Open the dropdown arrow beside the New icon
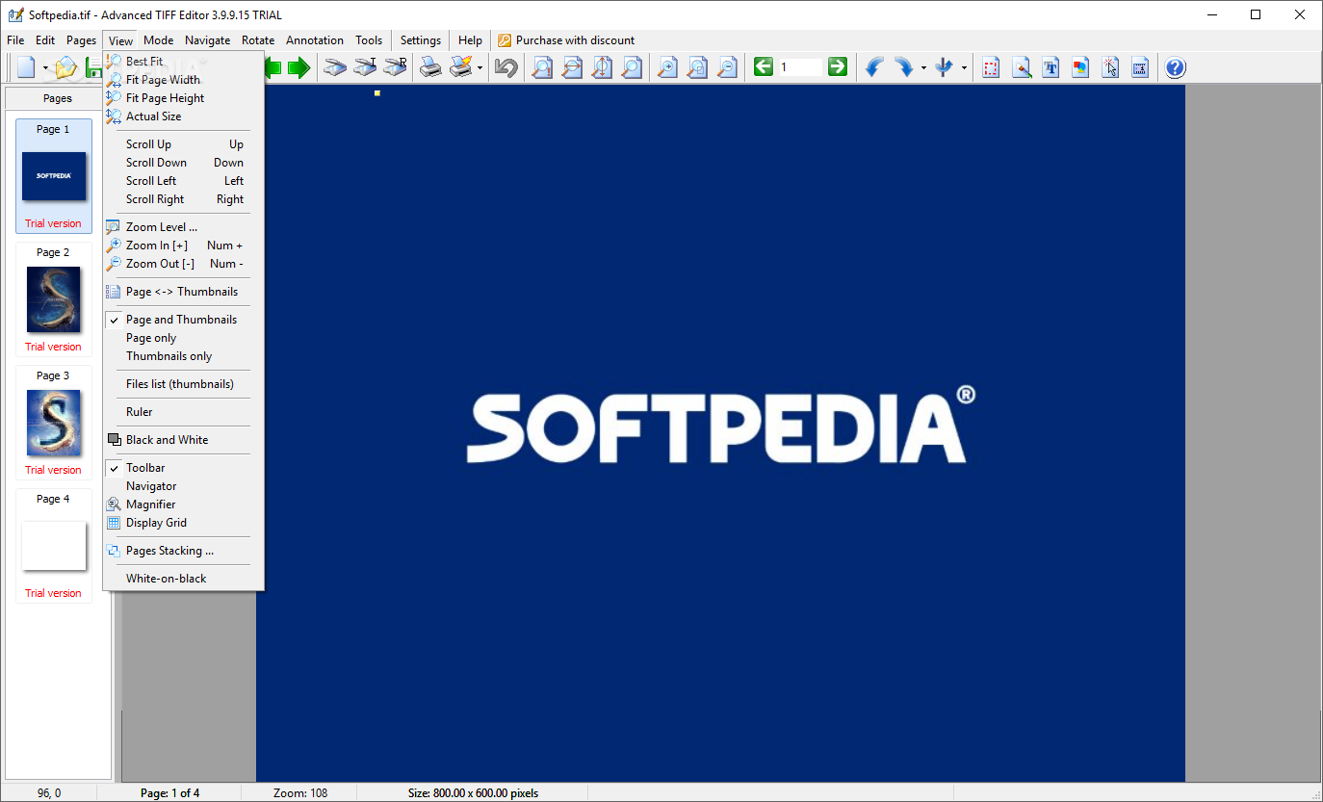 pos(45,68)
